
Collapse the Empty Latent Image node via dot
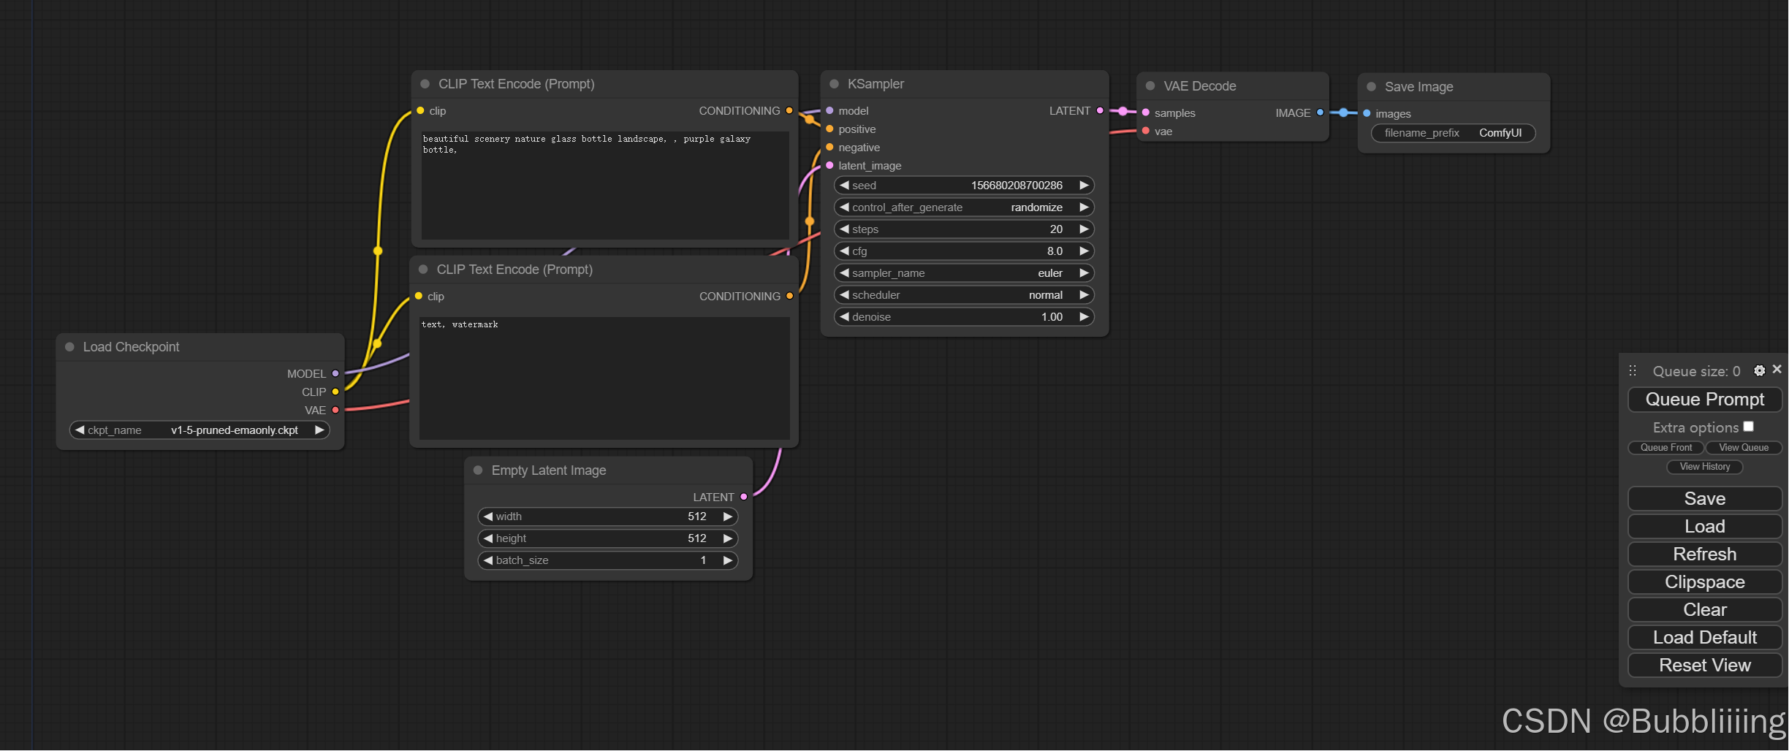[x=478, y=470]
